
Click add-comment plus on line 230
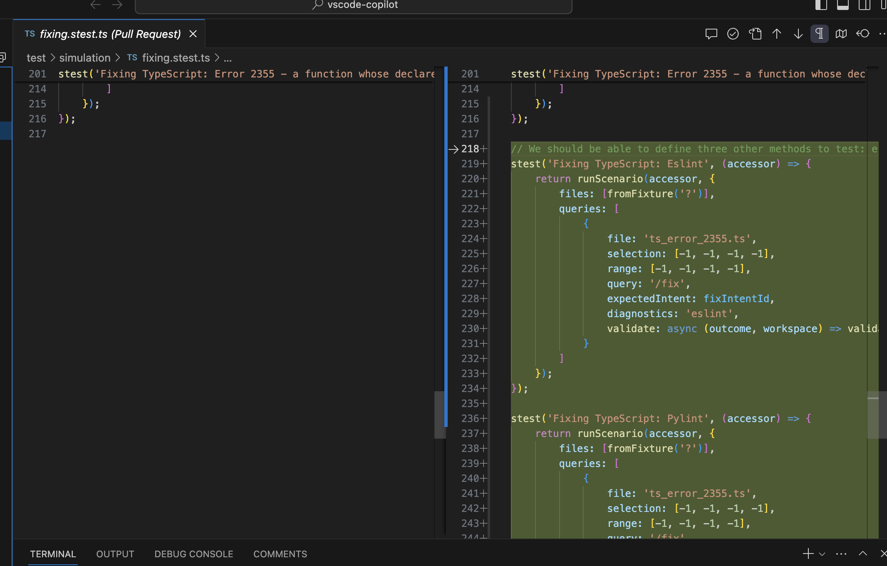483,329
